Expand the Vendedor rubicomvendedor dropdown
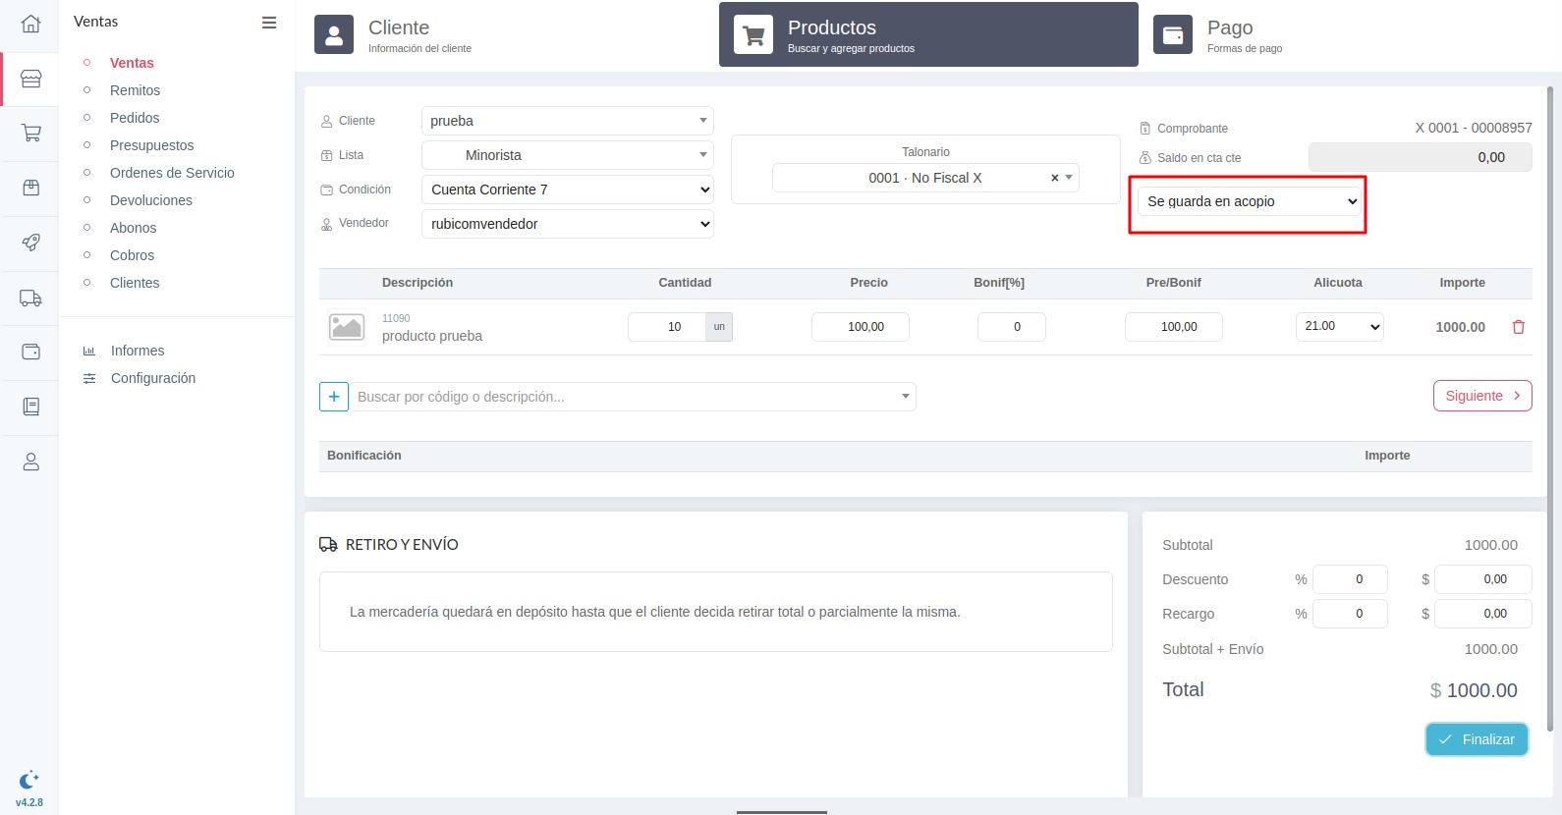1562x815 pixels. 568,224
